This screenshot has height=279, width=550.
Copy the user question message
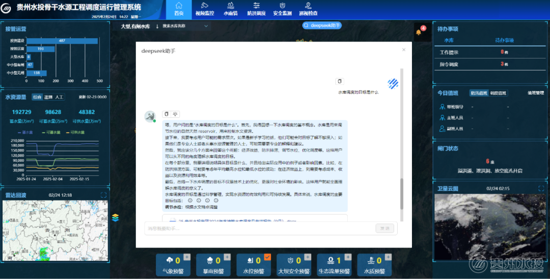coord(340,81)
